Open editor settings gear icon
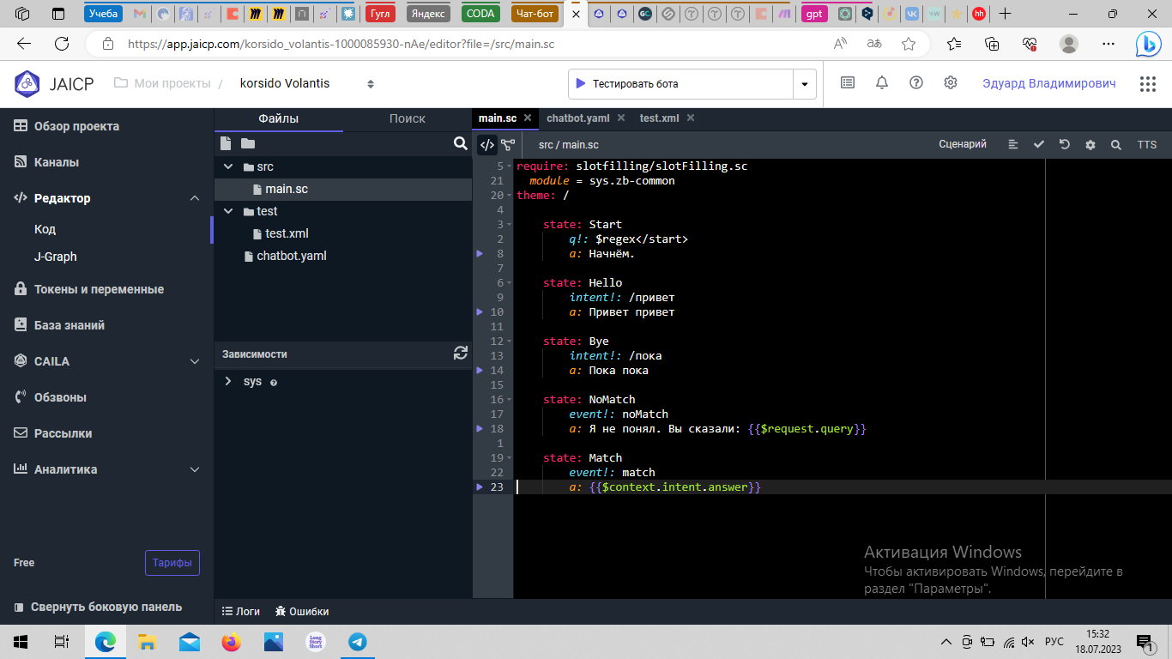Screen dimensions: 1172x659 pyautogui.click(x=1090, y=145)
